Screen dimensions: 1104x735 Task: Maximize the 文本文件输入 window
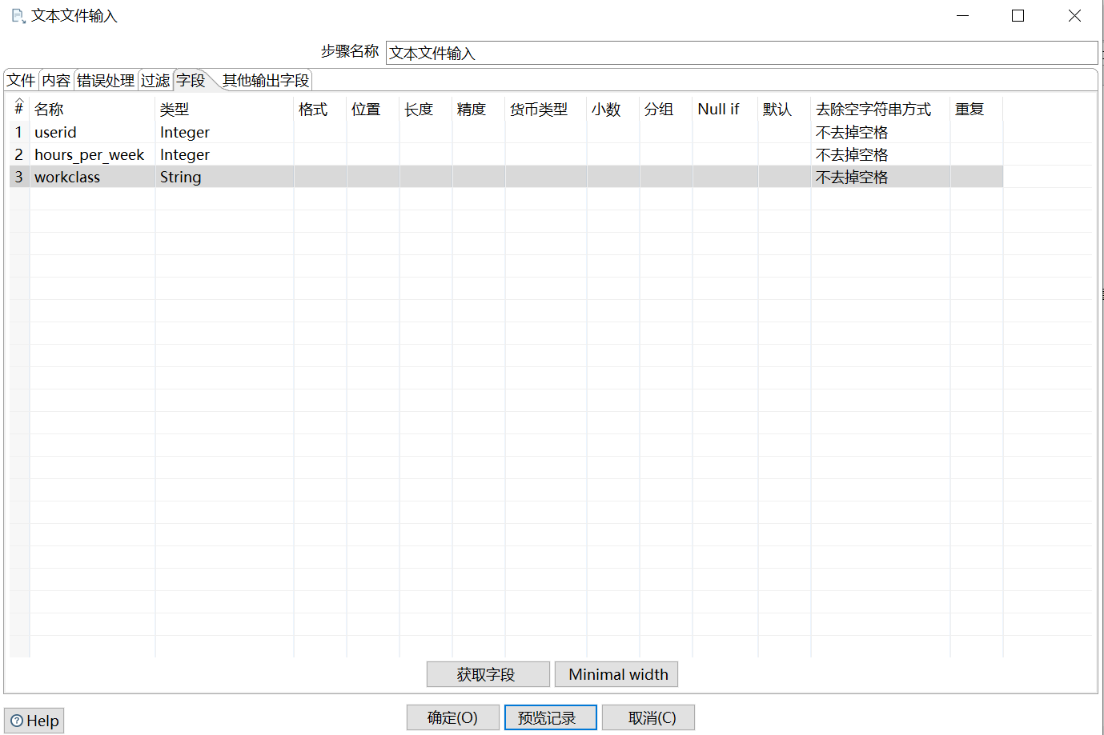point(1018,16)
